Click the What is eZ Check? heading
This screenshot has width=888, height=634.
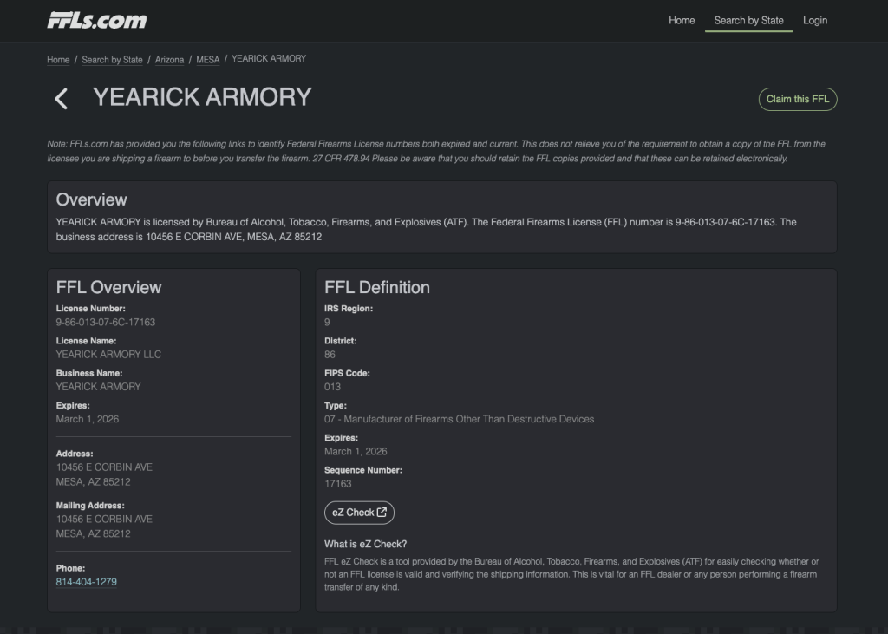tap(365, 544)
